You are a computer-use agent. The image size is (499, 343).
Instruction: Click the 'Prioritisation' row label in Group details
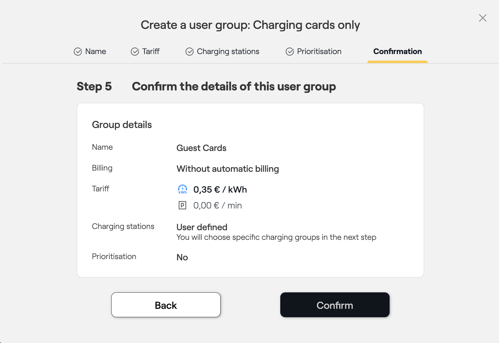click(114, 256)
